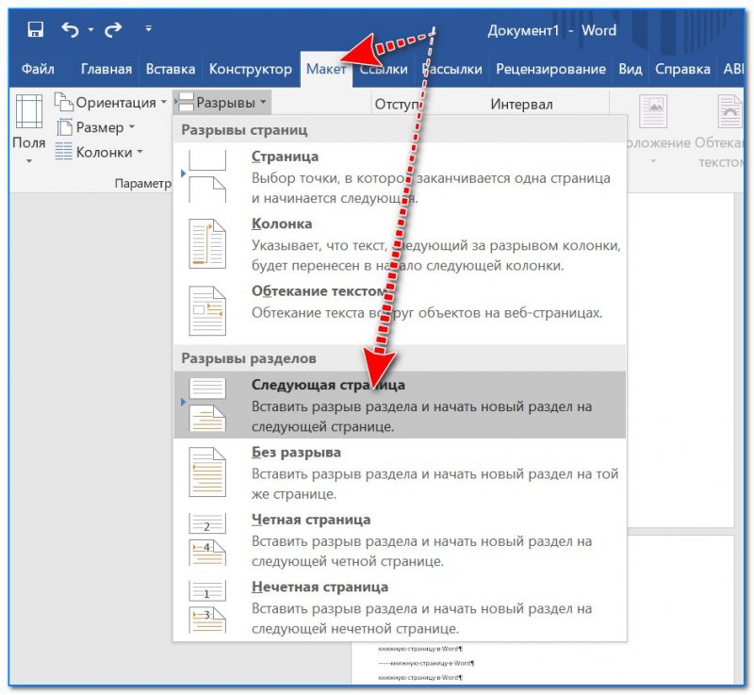Choose Обтекание текстом break option
Image resolution: width=754 pixels, height=695 pixels.
pos(400,310)
